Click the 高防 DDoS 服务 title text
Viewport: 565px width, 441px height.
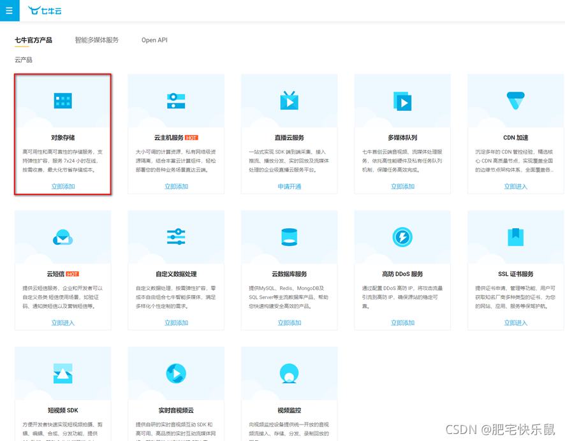tap(402, 274)
